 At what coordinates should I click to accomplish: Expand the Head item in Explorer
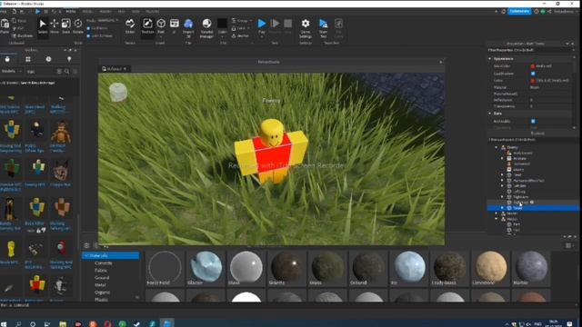[x=502, y=174]
